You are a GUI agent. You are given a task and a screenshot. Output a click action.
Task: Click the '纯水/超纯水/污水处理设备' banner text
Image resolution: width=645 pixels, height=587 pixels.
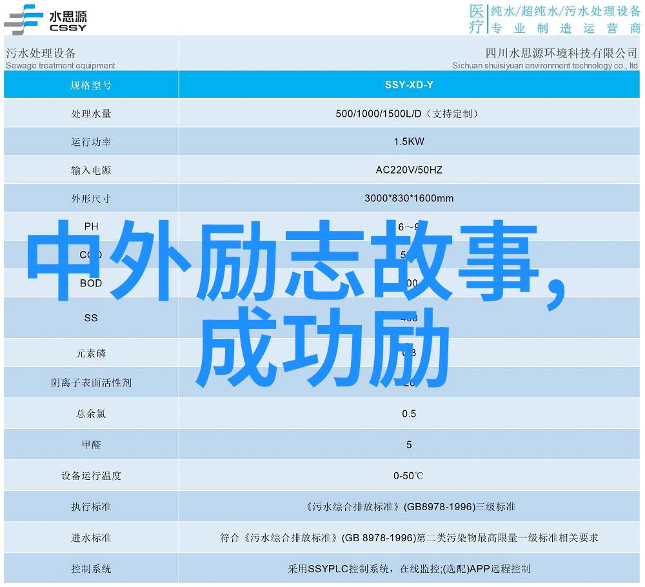point(566,11)
